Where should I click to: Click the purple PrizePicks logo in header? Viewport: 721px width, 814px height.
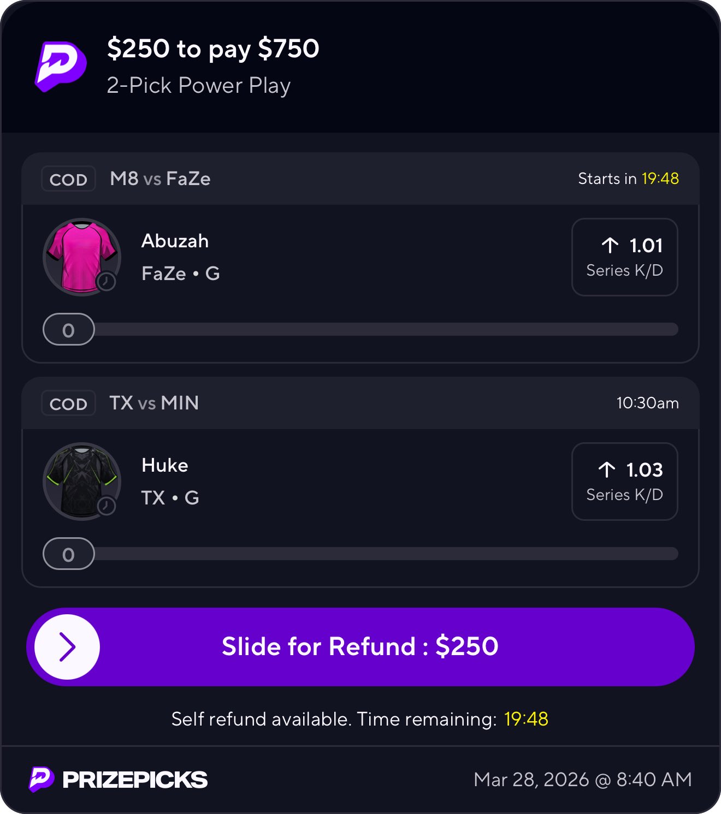(61, 67)
